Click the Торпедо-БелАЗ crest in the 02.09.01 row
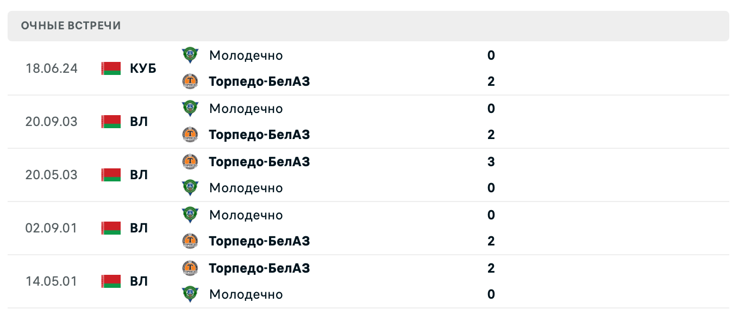The height and width of the screenshot is (315, 738). [x=191, y=241]
